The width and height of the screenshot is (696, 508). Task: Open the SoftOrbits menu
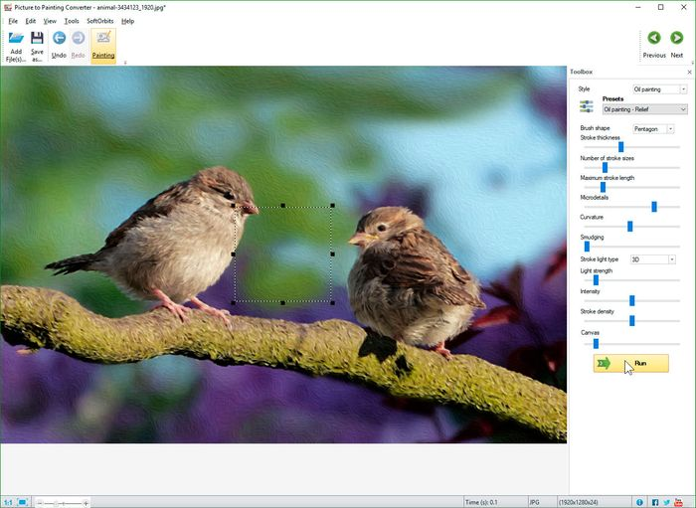pyautogui.click(x=99, y=21)
